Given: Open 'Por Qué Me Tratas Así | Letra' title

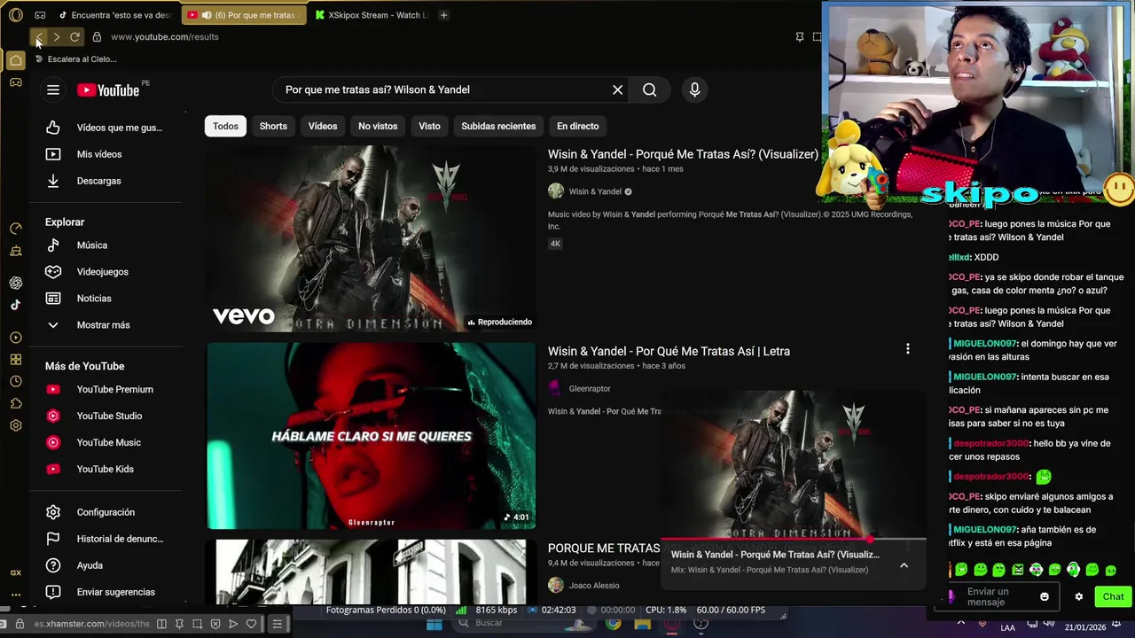Looking at the screenshot, I should pyautogui.click(x=669, y=351).
